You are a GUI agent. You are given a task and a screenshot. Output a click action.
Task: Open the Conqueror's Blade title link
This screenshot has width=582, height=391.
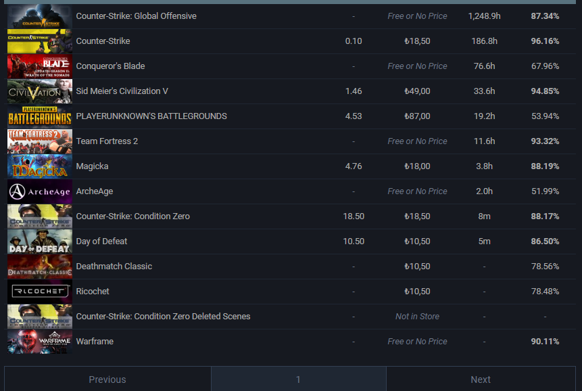(x=111, y=66)
